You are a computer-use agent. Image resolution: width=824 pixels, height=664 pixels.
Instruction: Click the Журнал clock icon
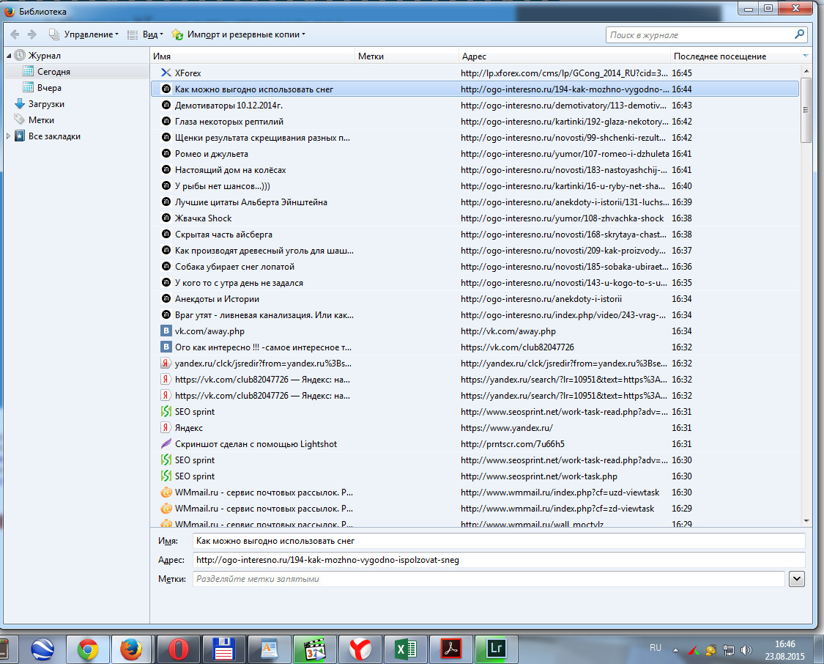click(x=20, y=55)
